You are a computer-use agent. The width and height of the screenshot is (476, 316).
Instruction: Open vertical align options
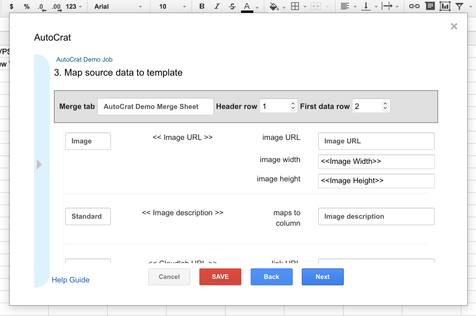[x=366, y=6]
